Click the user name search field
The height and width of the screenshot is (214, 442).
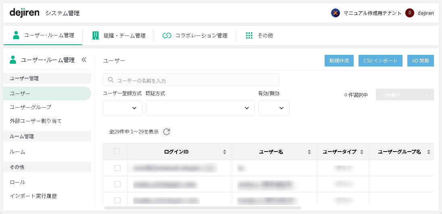pos(191,80)
